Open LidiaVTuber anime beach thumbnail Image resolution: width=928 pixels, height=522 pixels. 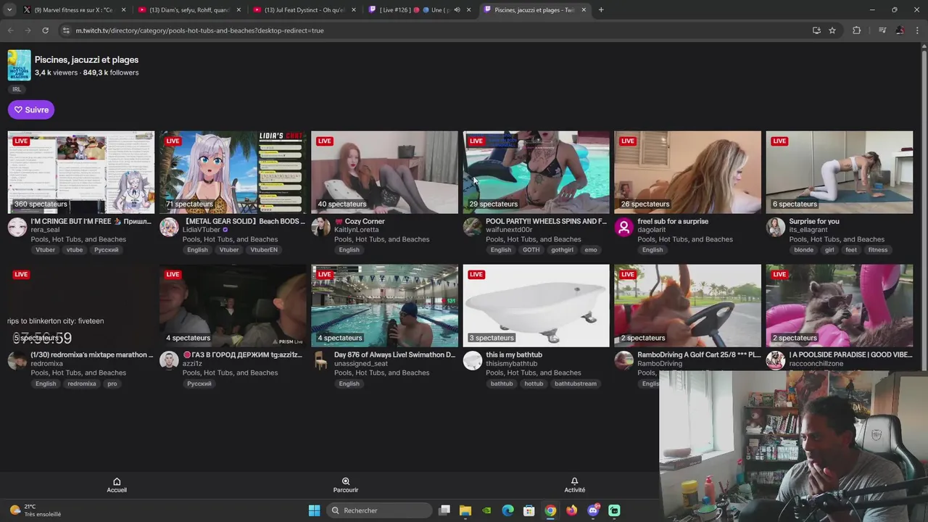(233, 173)
